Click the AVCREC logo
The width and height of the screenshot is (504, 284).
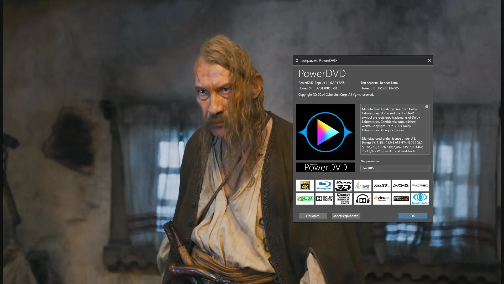[420, 186]
